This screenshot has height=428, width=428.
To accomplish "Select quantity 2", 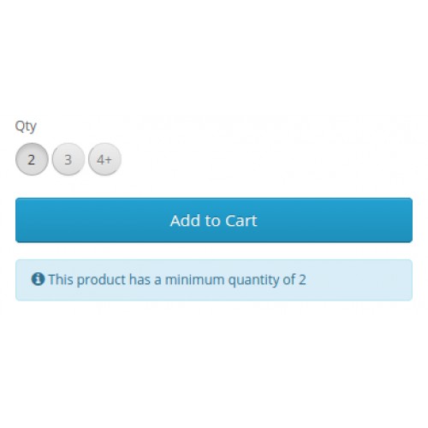I will pos(32,159).
